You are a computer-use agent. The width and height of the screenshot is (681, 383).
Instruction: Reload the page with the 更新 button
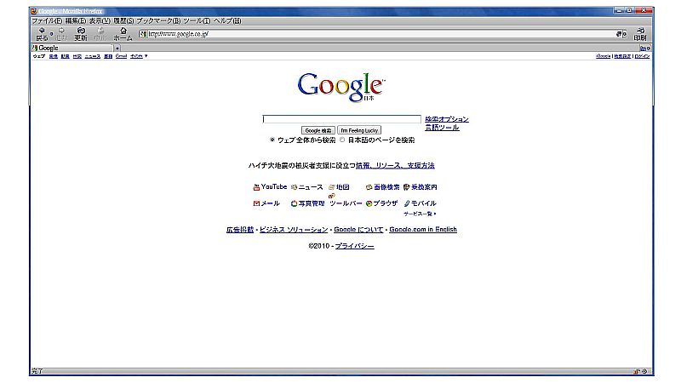(81, 33)
